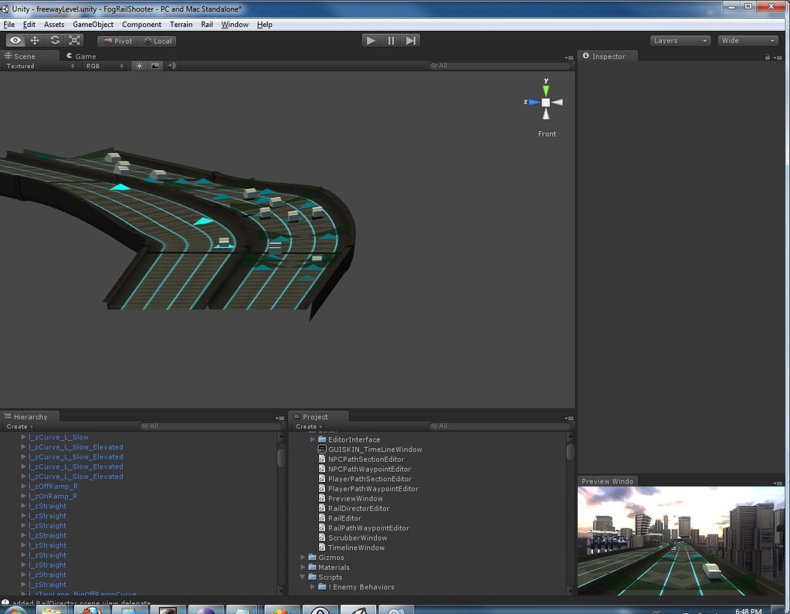This screenshot has width=790, height=614.
Task: Select the Hand view tool in the toolbar
Action: 15,39
